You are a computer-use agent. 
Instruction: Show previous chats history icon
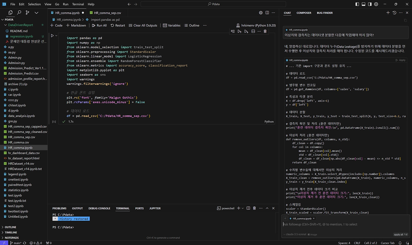click(x=394, y=13)
